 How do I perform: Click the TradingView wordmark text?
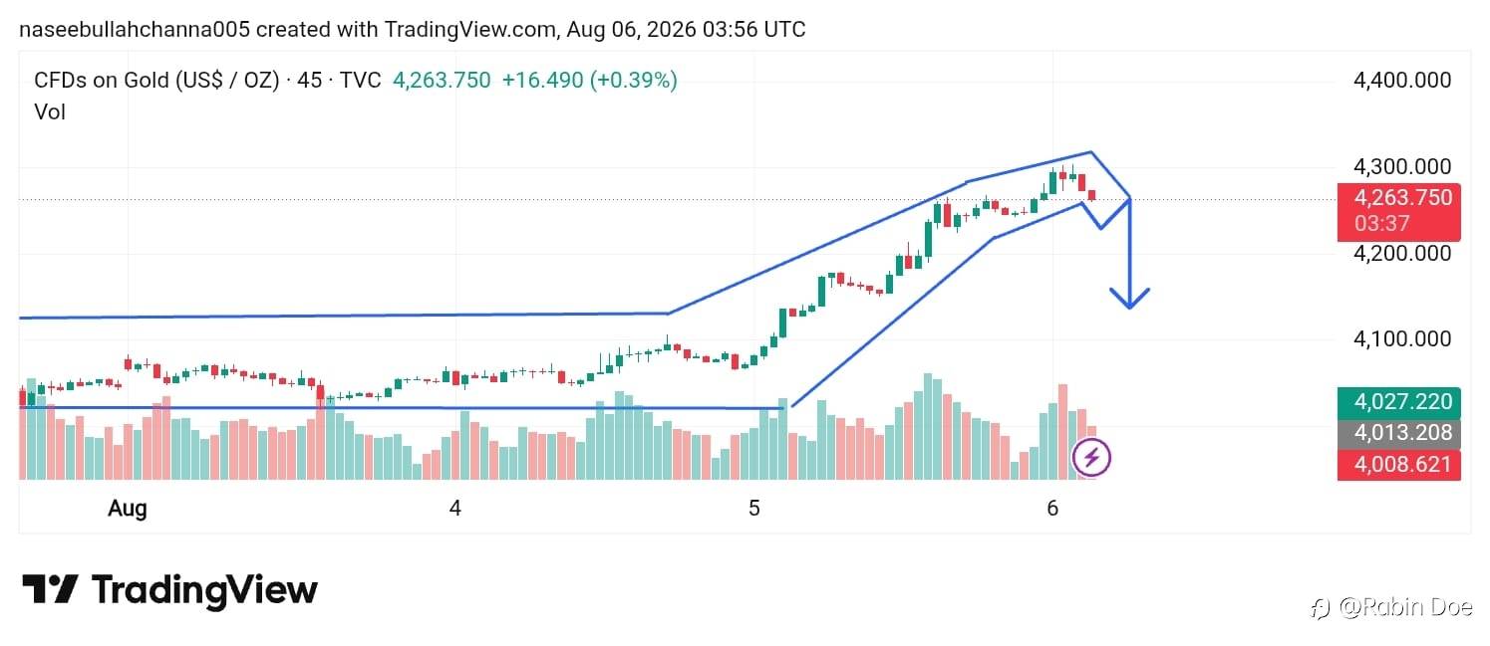click(x=204, y=590)
